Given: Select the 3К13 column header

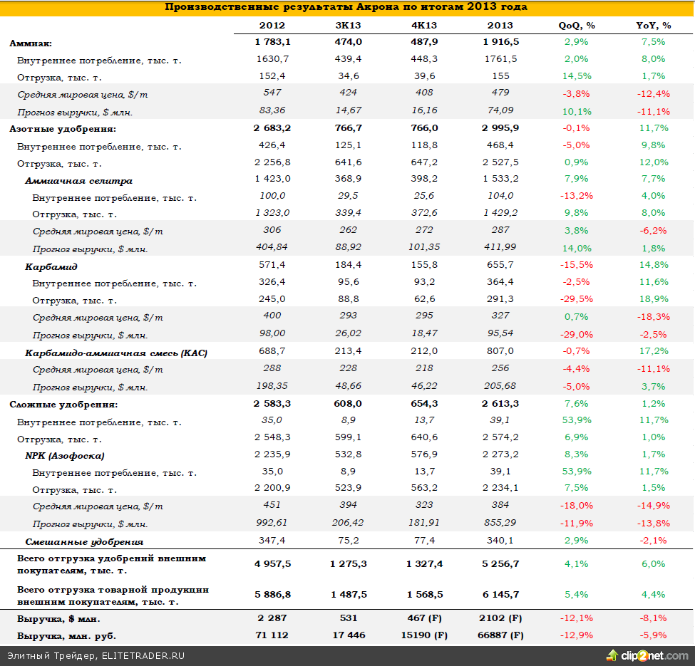Looking at the screenshot, I should pyautogui.click(x=348, y=26).
